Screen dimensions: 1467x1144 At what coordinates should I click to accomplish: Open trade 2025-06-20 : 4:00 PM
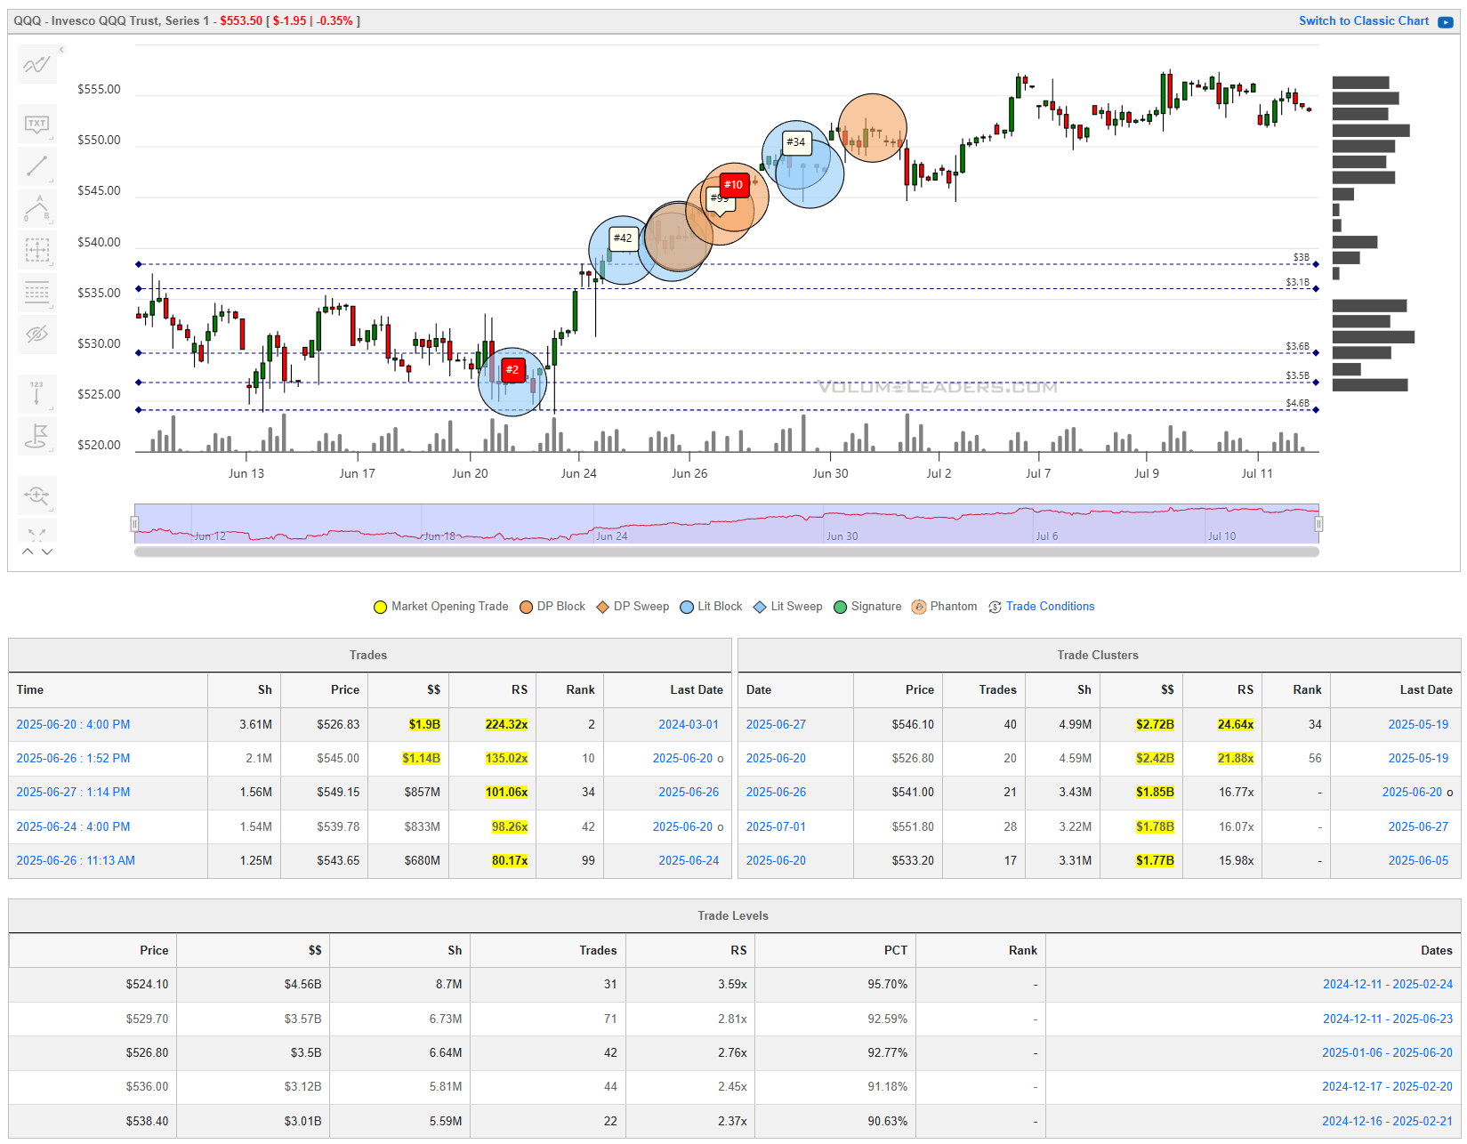(x=73, y=724)
